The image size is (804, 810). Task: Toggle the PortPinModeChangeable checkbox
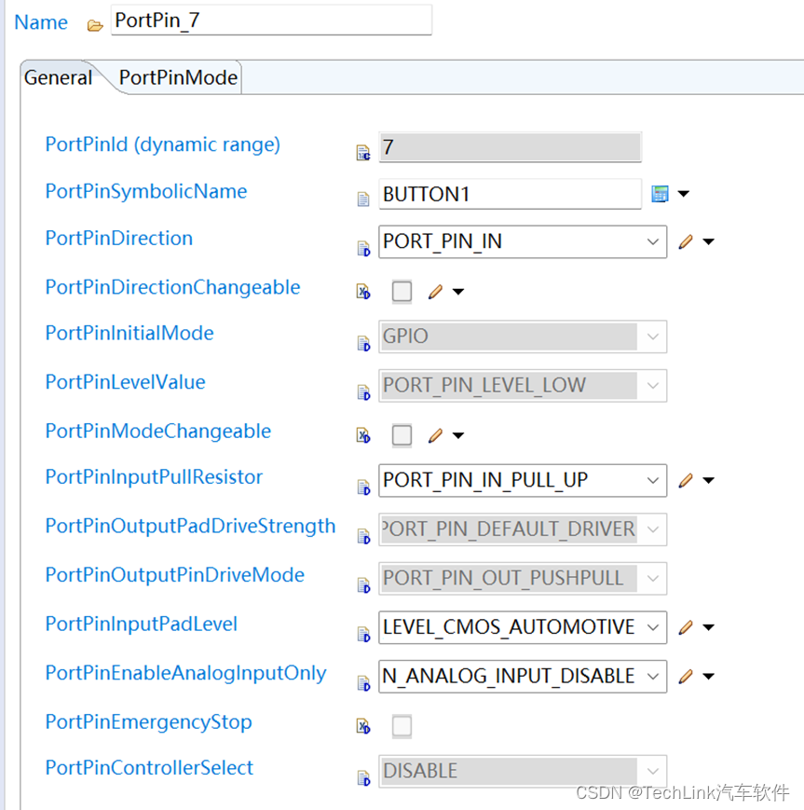pos(402,435)
